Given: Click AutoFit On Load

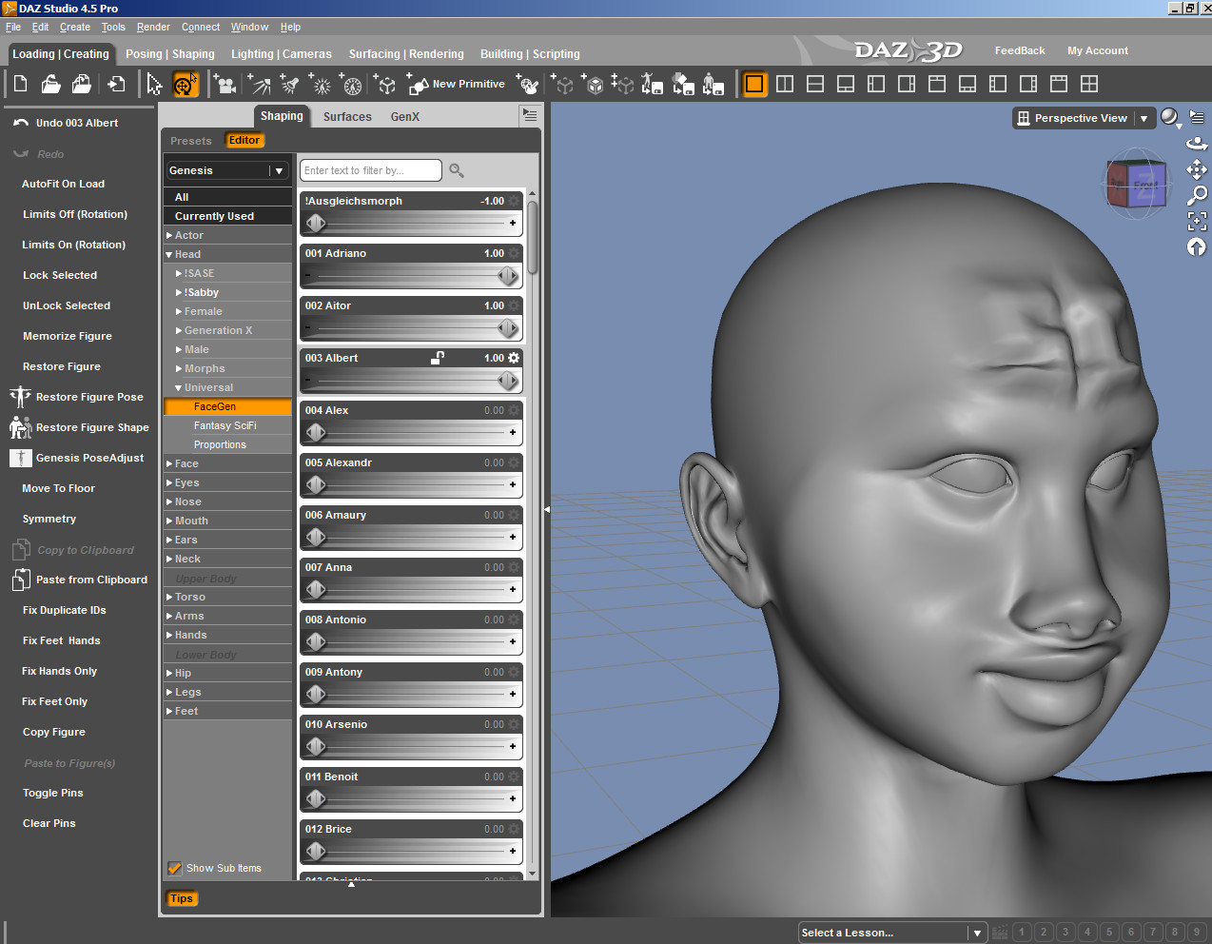Looking at the screenshot, I should coord(63,184).
